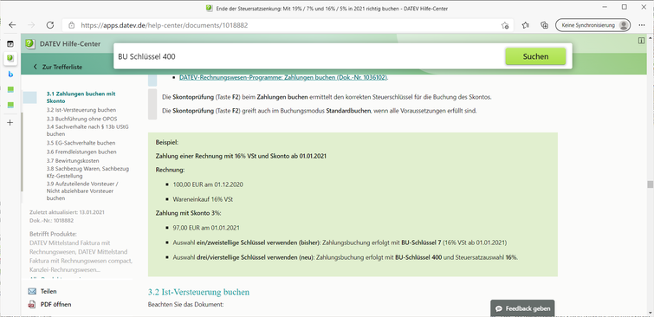Jump to 3.5 EG-Sachverhalte buchen

point(81,143)
